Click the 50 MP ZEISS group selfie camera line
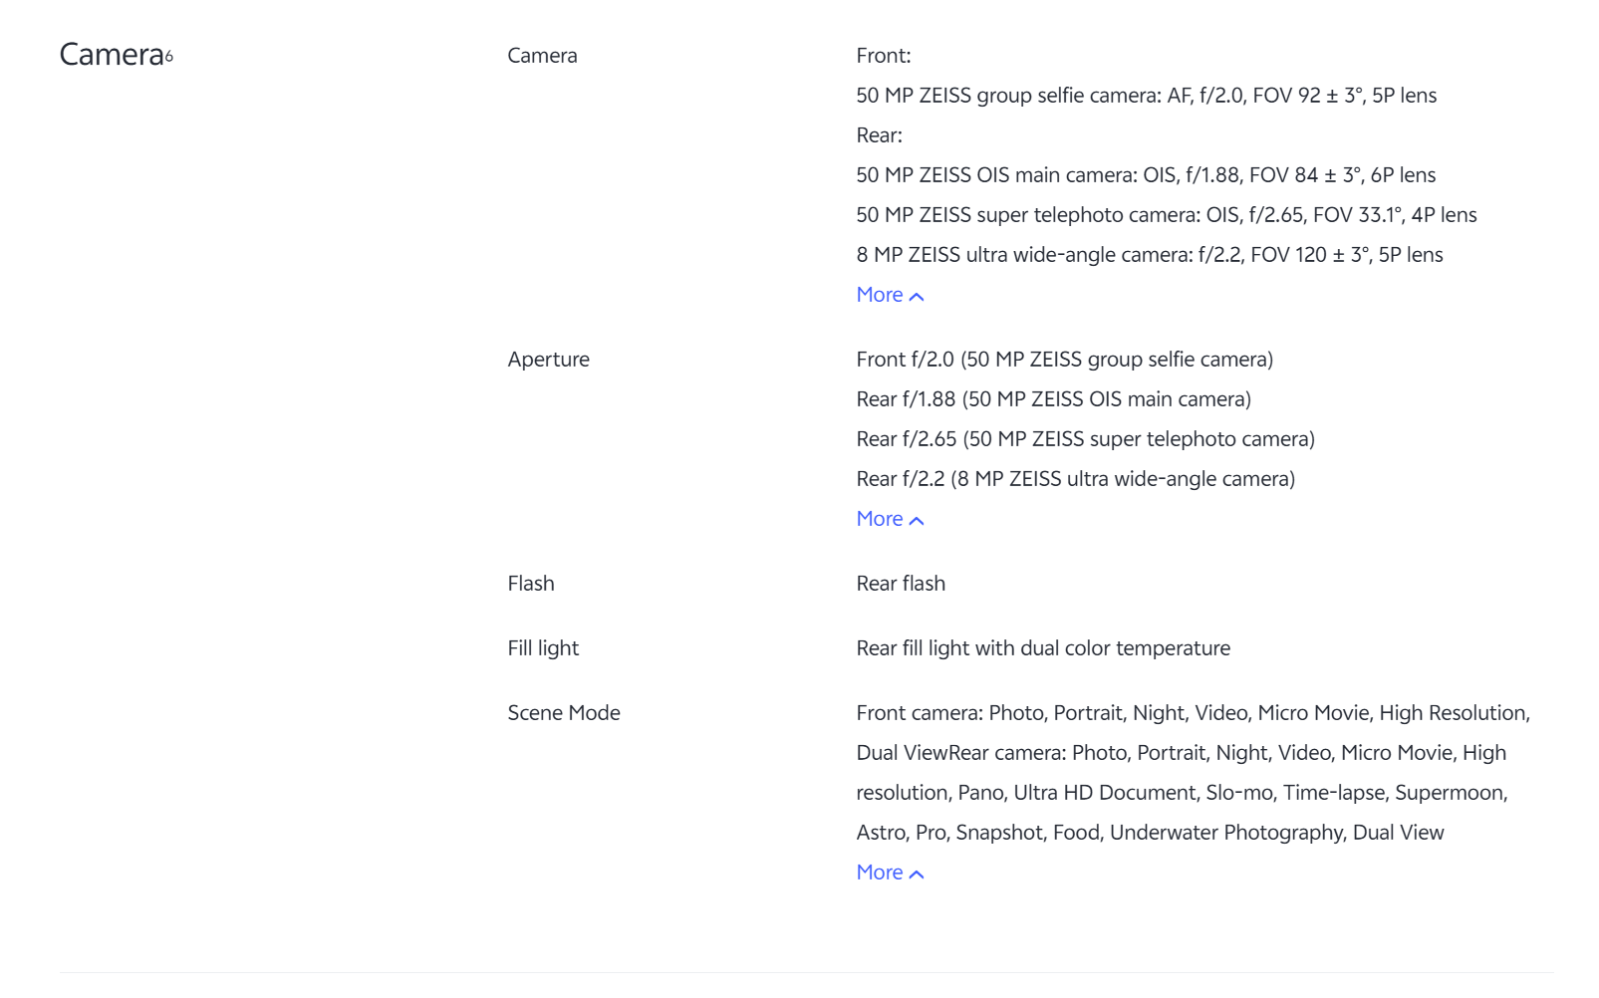Viewport: 1599px width, 998px height. [x=1146, y=96]
